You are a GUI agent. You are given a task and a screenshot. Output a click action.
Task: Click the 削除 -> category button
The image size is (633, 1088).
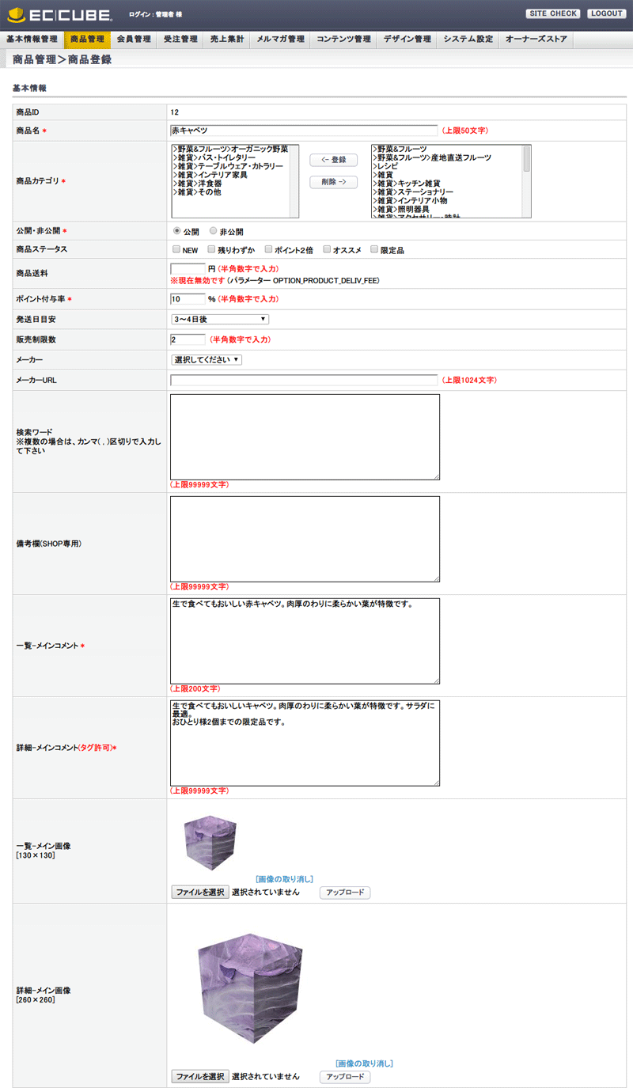point(333,182)
